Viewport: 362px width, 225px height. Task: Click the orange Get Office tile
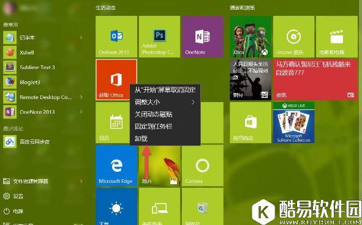tap(116, 79)
